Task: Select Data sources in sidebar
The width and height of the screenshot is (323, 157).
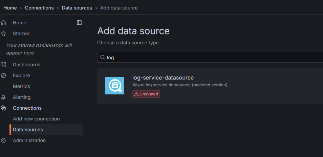Action: pos(28,130)
